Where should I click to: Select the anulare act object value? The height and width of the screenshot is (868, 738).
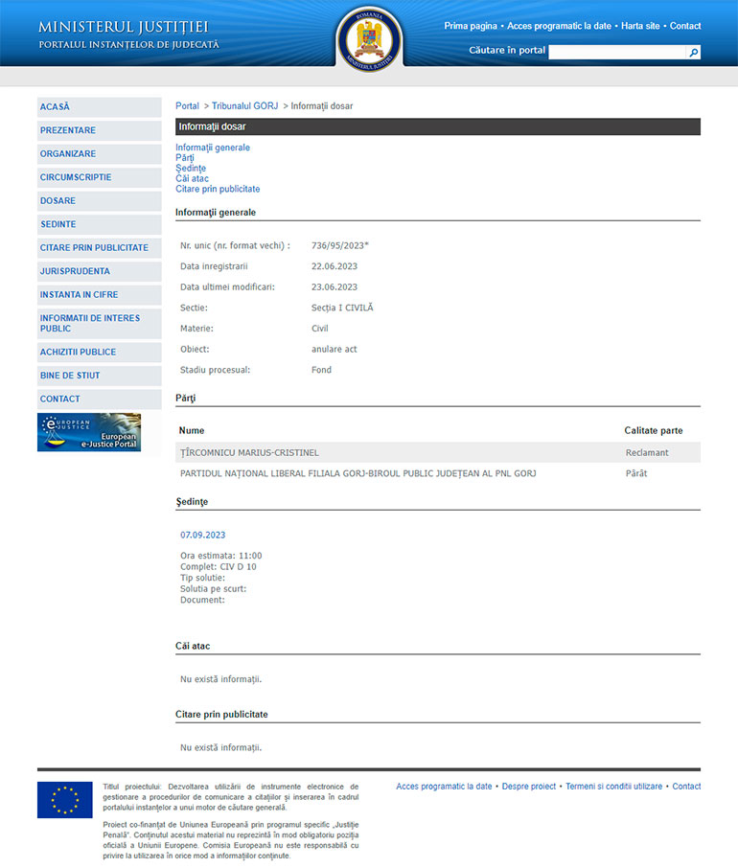point(334,350)
